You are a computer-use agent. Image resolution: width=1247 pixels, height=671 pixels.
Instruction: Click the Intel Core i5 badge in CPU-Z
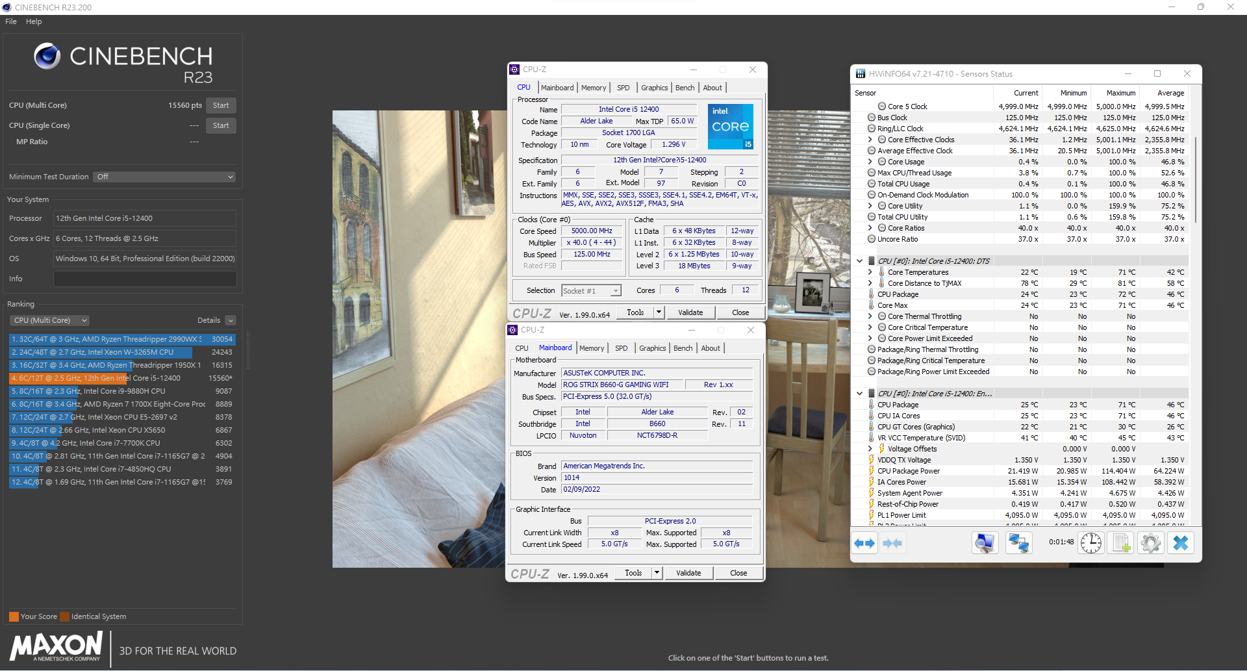click(731, 127)
